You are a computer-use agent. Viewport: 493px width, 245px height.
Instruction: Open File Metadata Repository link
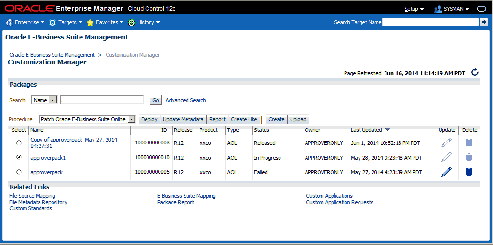tap(39, 202)
